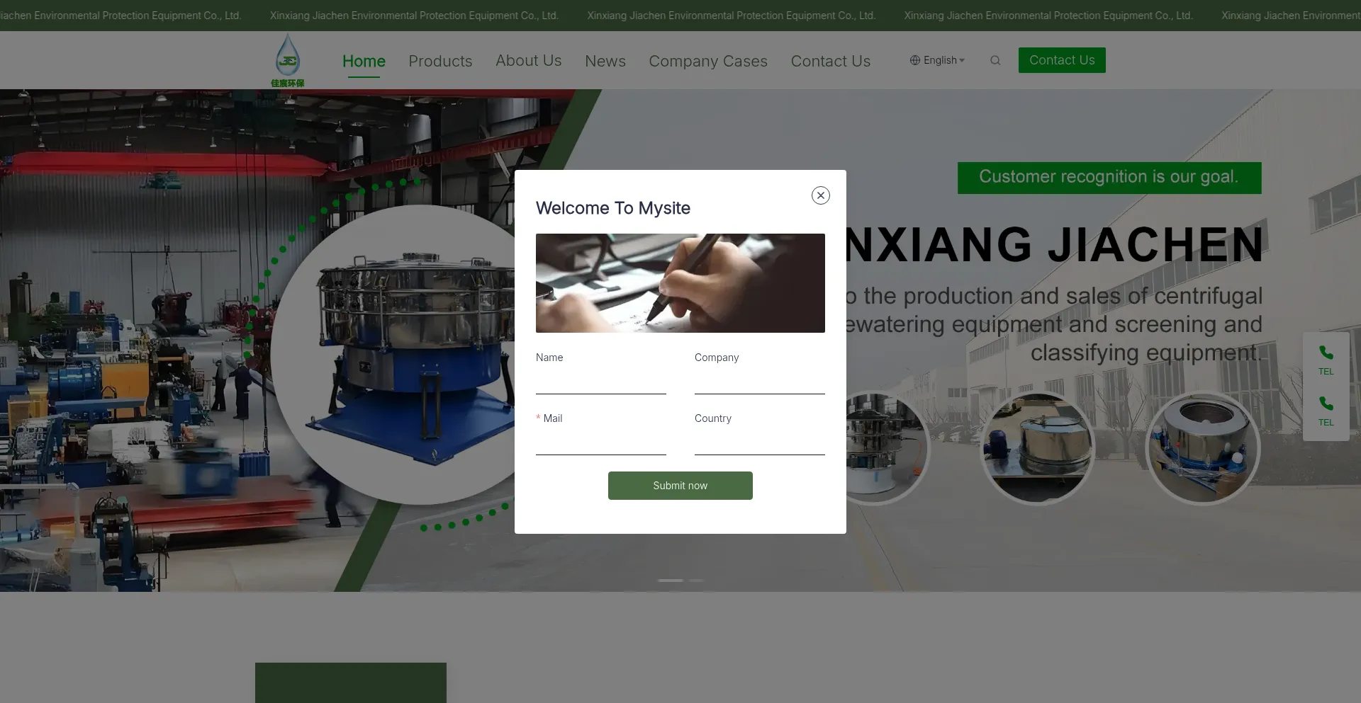Image resolution: width=1361 pixels, height=703 pixels.
Task: Expand the English language dropdown
Action: [x=937, y=60]
